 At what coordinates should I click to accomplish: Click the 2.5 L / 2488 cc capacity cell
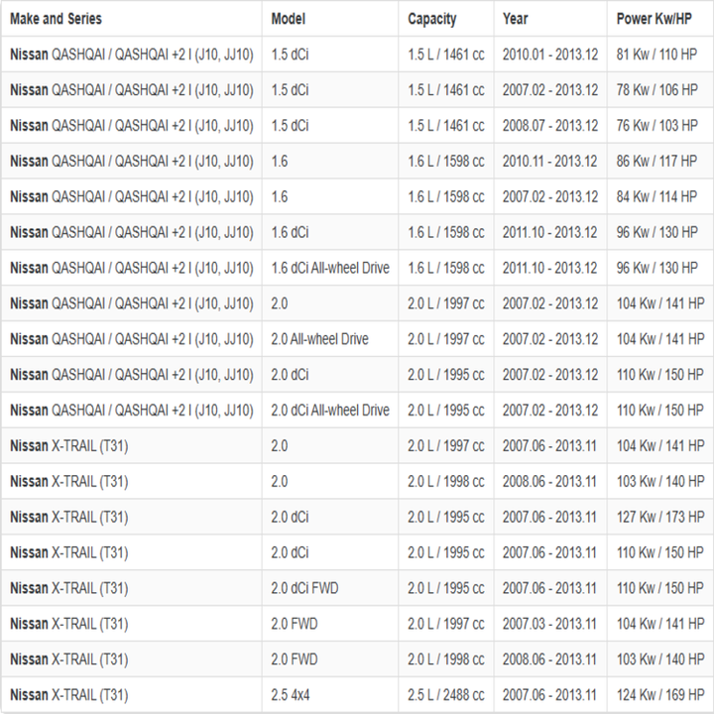coord(446,696)
